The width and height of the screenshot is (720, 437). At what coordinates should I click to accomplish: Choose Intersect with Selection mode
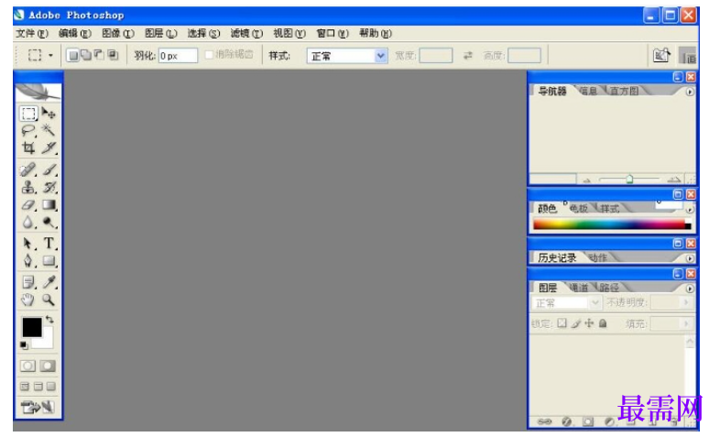113,56
